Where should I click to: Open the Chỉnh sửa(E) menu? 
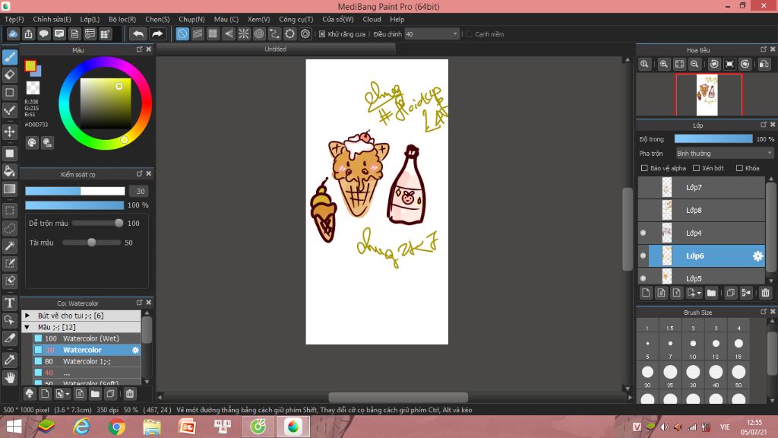pyautogui.click(x=52, y=19)
